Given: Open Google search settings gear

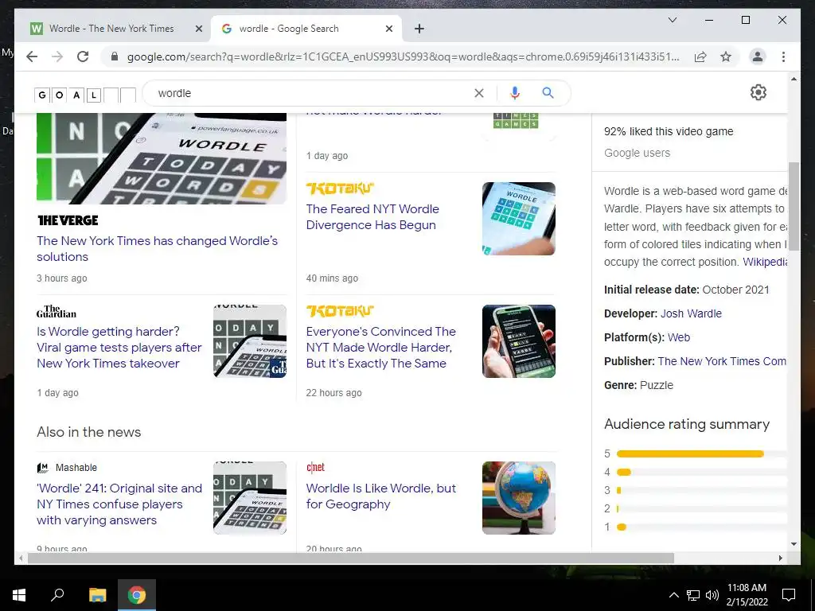Looking at the screenshot, I should (x=758, y=92).
